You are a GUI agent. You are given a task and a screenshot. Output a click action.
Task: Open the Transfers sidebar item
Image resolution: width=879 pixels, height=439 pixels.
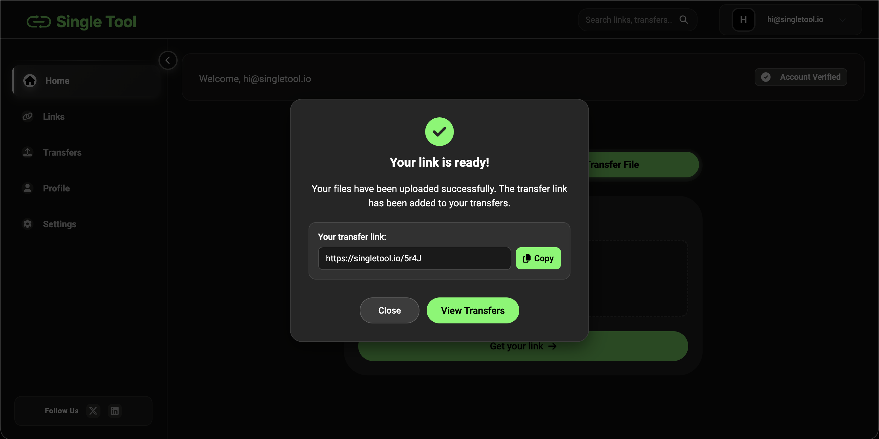(62, 152)
